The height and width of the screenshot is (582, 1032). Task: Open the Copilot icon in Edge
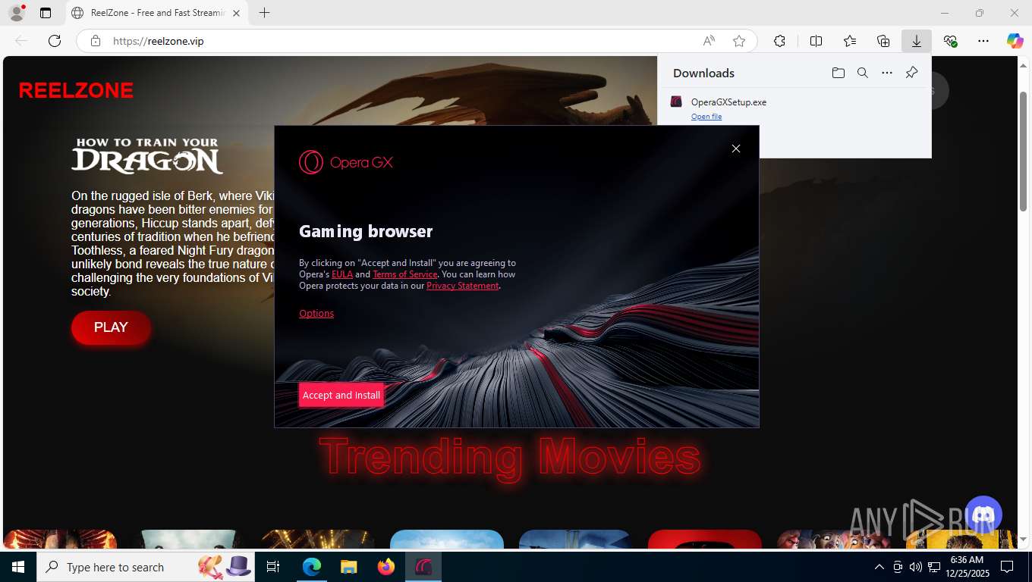pyautogui.click(x=1015, y=41)
